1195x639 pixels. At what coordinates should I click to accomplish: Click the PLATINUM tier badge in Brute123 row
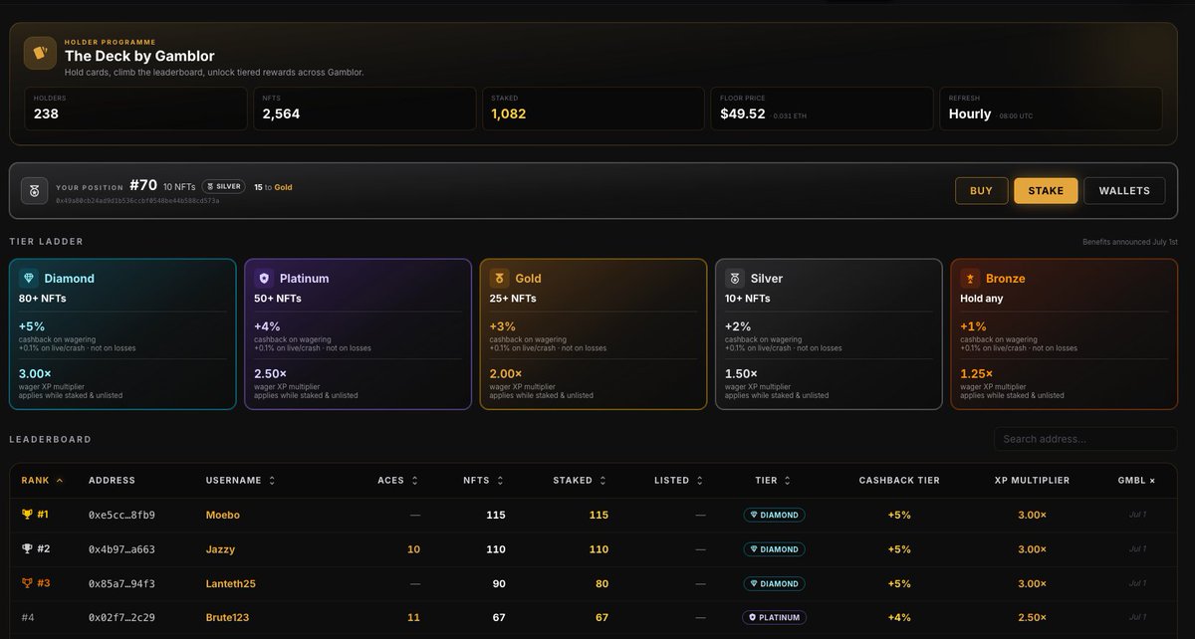point(774,617)
